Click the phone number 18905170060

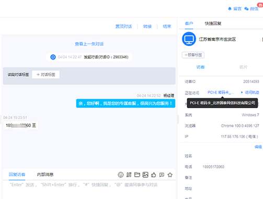pyautogui.click(x=213, y=167)
